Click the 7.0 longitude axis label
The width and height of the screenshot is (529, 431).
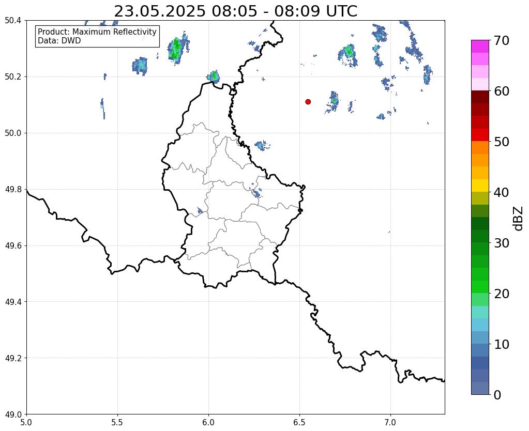pyautogui.click(x=390, y=422)
